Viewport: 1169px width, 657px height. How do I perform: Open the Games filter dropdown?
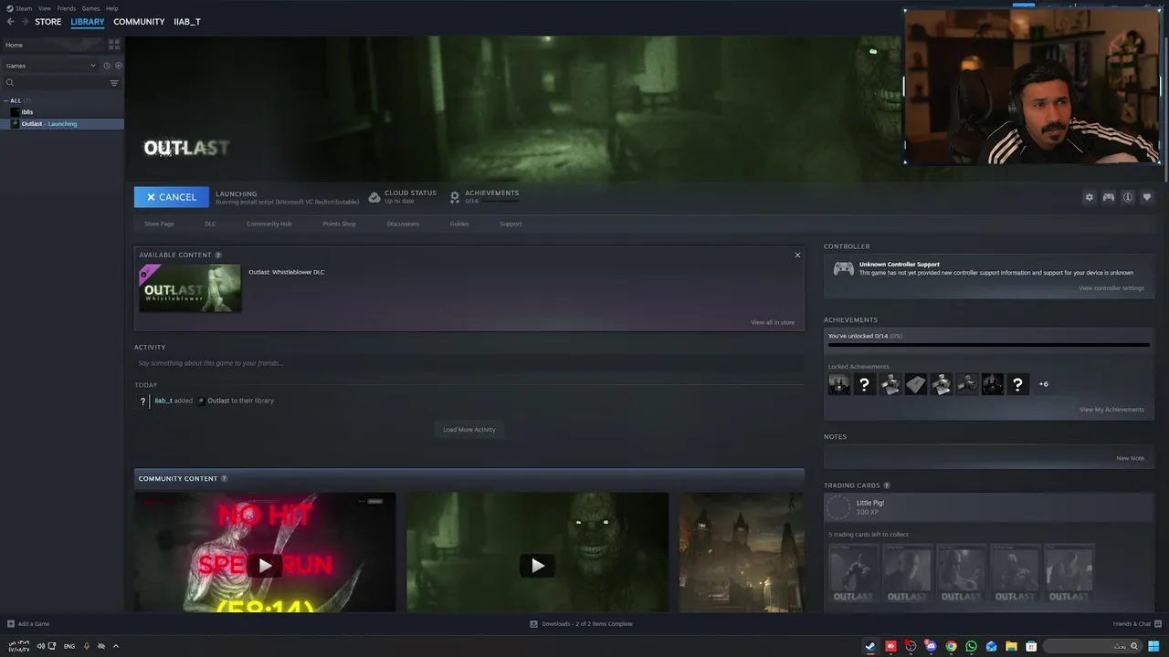click(x=51, y=66)
